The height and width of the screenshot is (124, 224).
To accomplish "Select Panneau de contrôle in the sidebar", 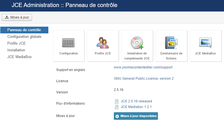I will click(x=24, y=30).
